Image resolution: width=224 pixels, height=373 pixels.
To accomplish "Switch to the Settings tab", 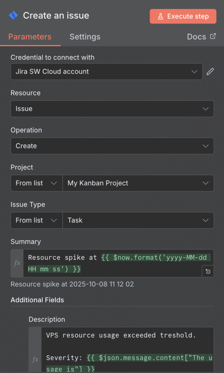I will pyautogui.click(x=85, y=36).
